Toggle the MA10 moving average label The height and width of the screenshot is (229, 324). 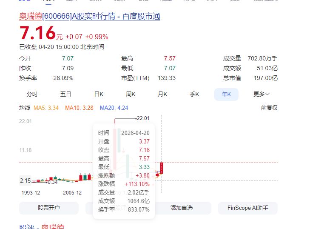point(79,108)
